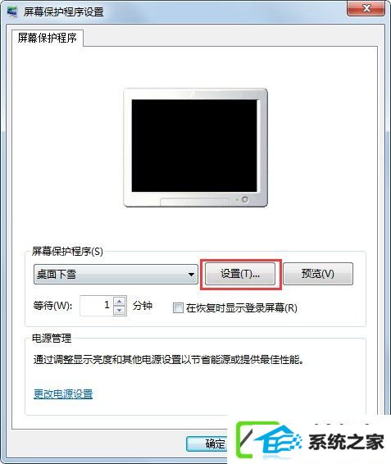Click the wait time minutes input field
The height and width of the screenshot is (464, 391).
tap(97, 306)
